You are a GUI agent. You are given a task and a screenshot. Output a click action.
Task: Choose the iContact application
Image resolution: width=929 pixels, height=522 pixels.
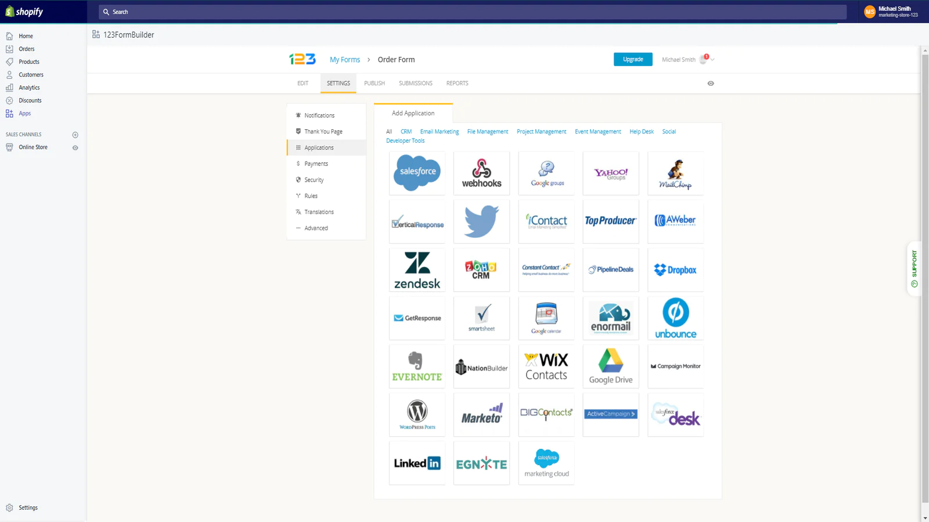click(x=546, y=222)
